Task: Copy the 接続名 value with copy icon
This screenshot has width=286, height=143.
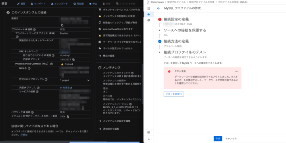Action: click(x=62, y=25)
